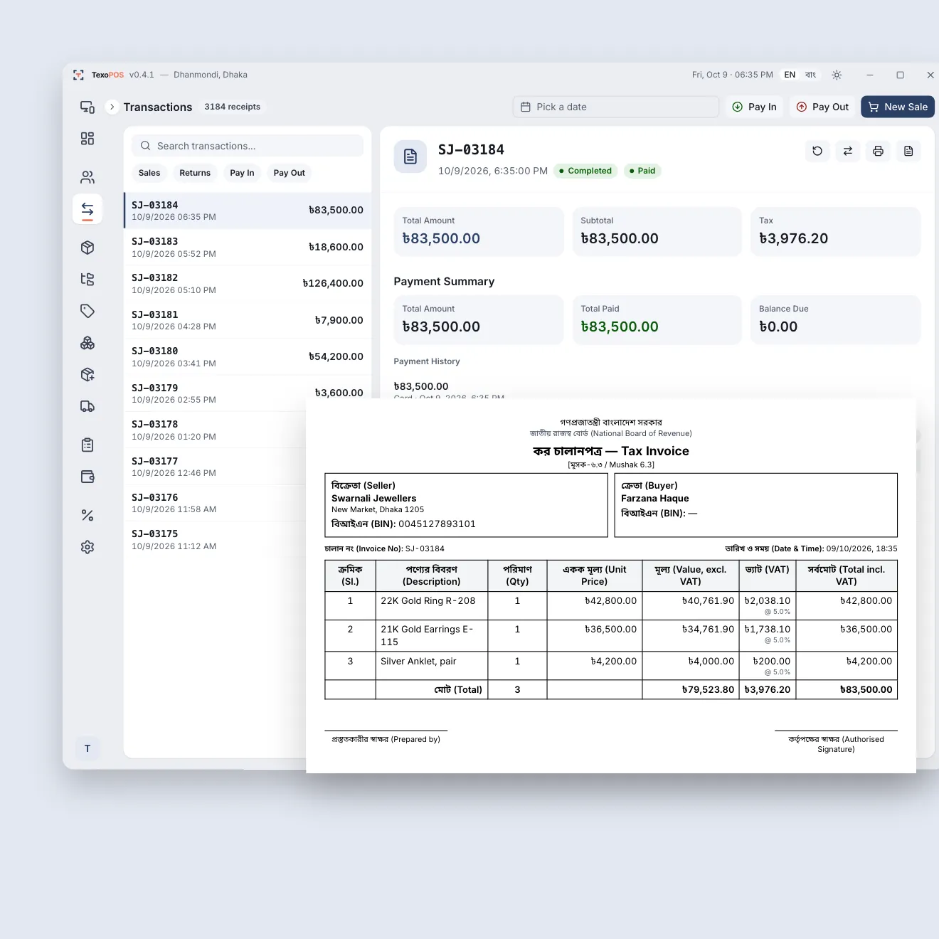Viewport: 939px width, 939px height.
Task: Select transaction SJ-03183 in the list
Action: [248, 247]
